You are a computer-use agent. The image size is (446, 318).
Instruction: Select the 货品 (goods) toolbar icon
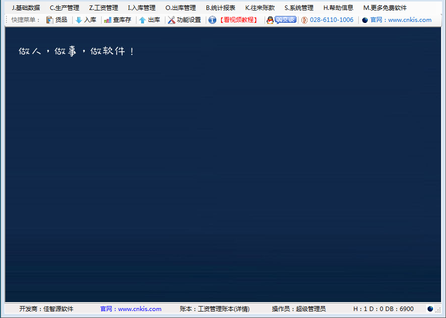pyautogui.click(x=48, y=20)
